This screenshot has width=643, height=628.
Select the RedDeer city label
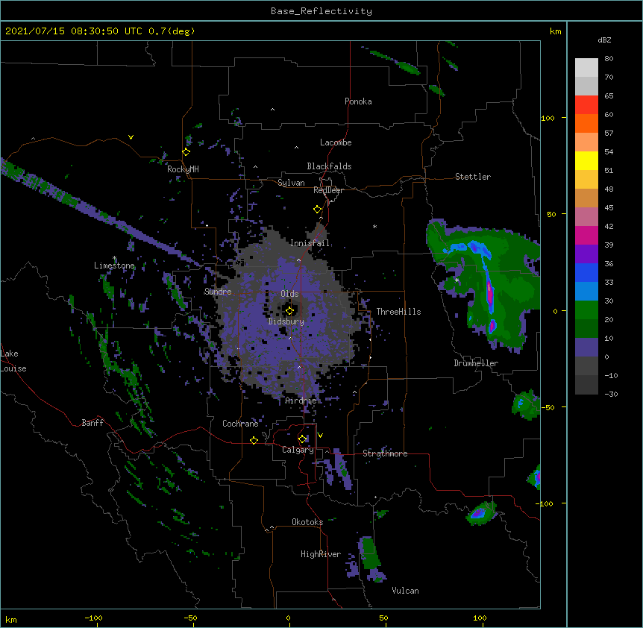[328, 190]
